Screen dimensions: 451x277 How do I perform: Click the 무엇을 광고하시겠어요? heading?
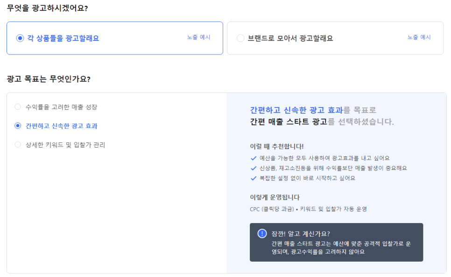coord(48,8)
